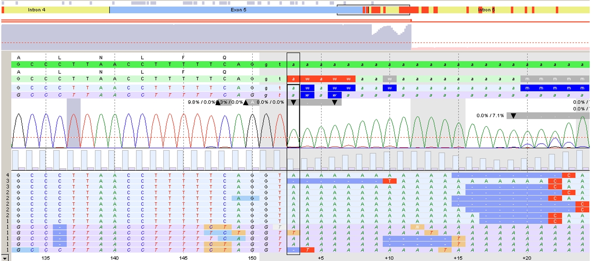Select the Exon 5 region in the gene map
The image size is (591, 261).
click(x=238, y=10)
